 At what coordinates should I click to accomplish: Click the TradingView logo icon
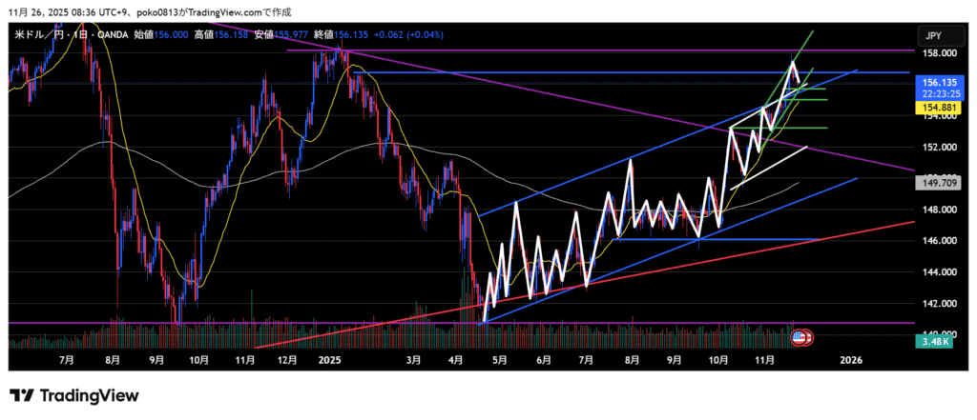(21, 395)
